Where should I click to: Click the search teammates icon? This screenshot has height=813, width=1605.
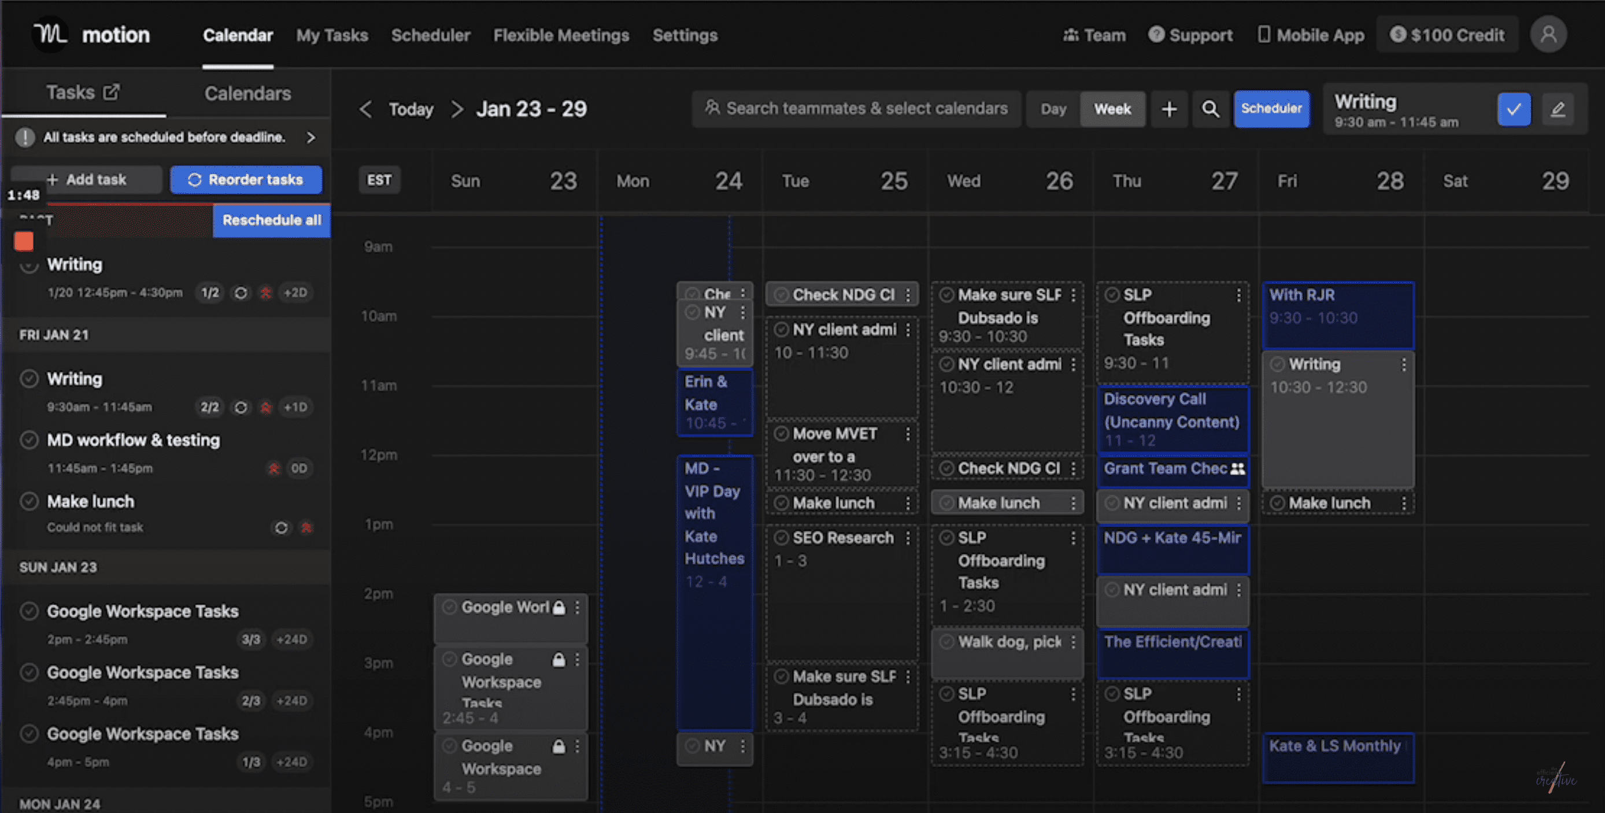coord(711,109)
